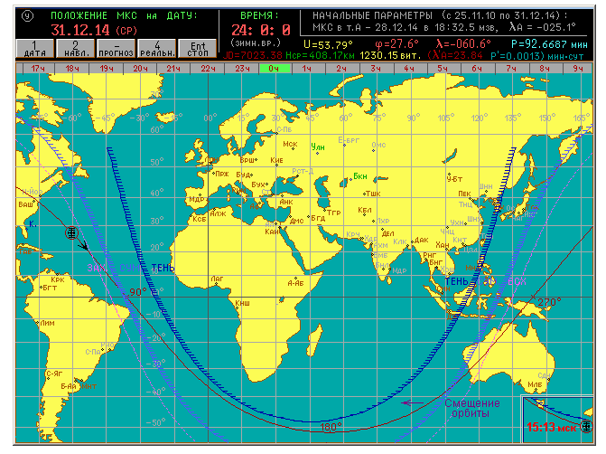The width and height of the screenshot is (606, 454).
Task: Click the P'=0.0013 мин·сут value
Action: click(536, 56)
